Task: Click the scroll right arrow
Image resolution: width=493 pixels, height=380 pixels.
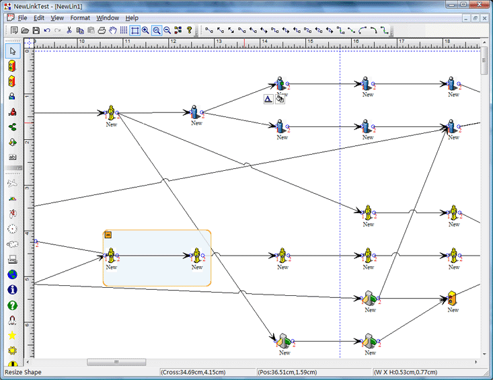Action: click(476, 362)
